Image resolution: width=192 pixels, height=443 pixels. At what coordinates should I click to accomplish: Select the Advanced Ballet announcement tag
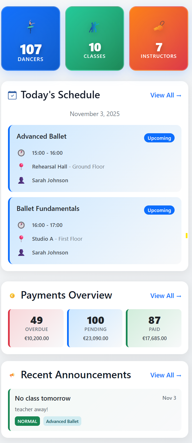(62, 421)
